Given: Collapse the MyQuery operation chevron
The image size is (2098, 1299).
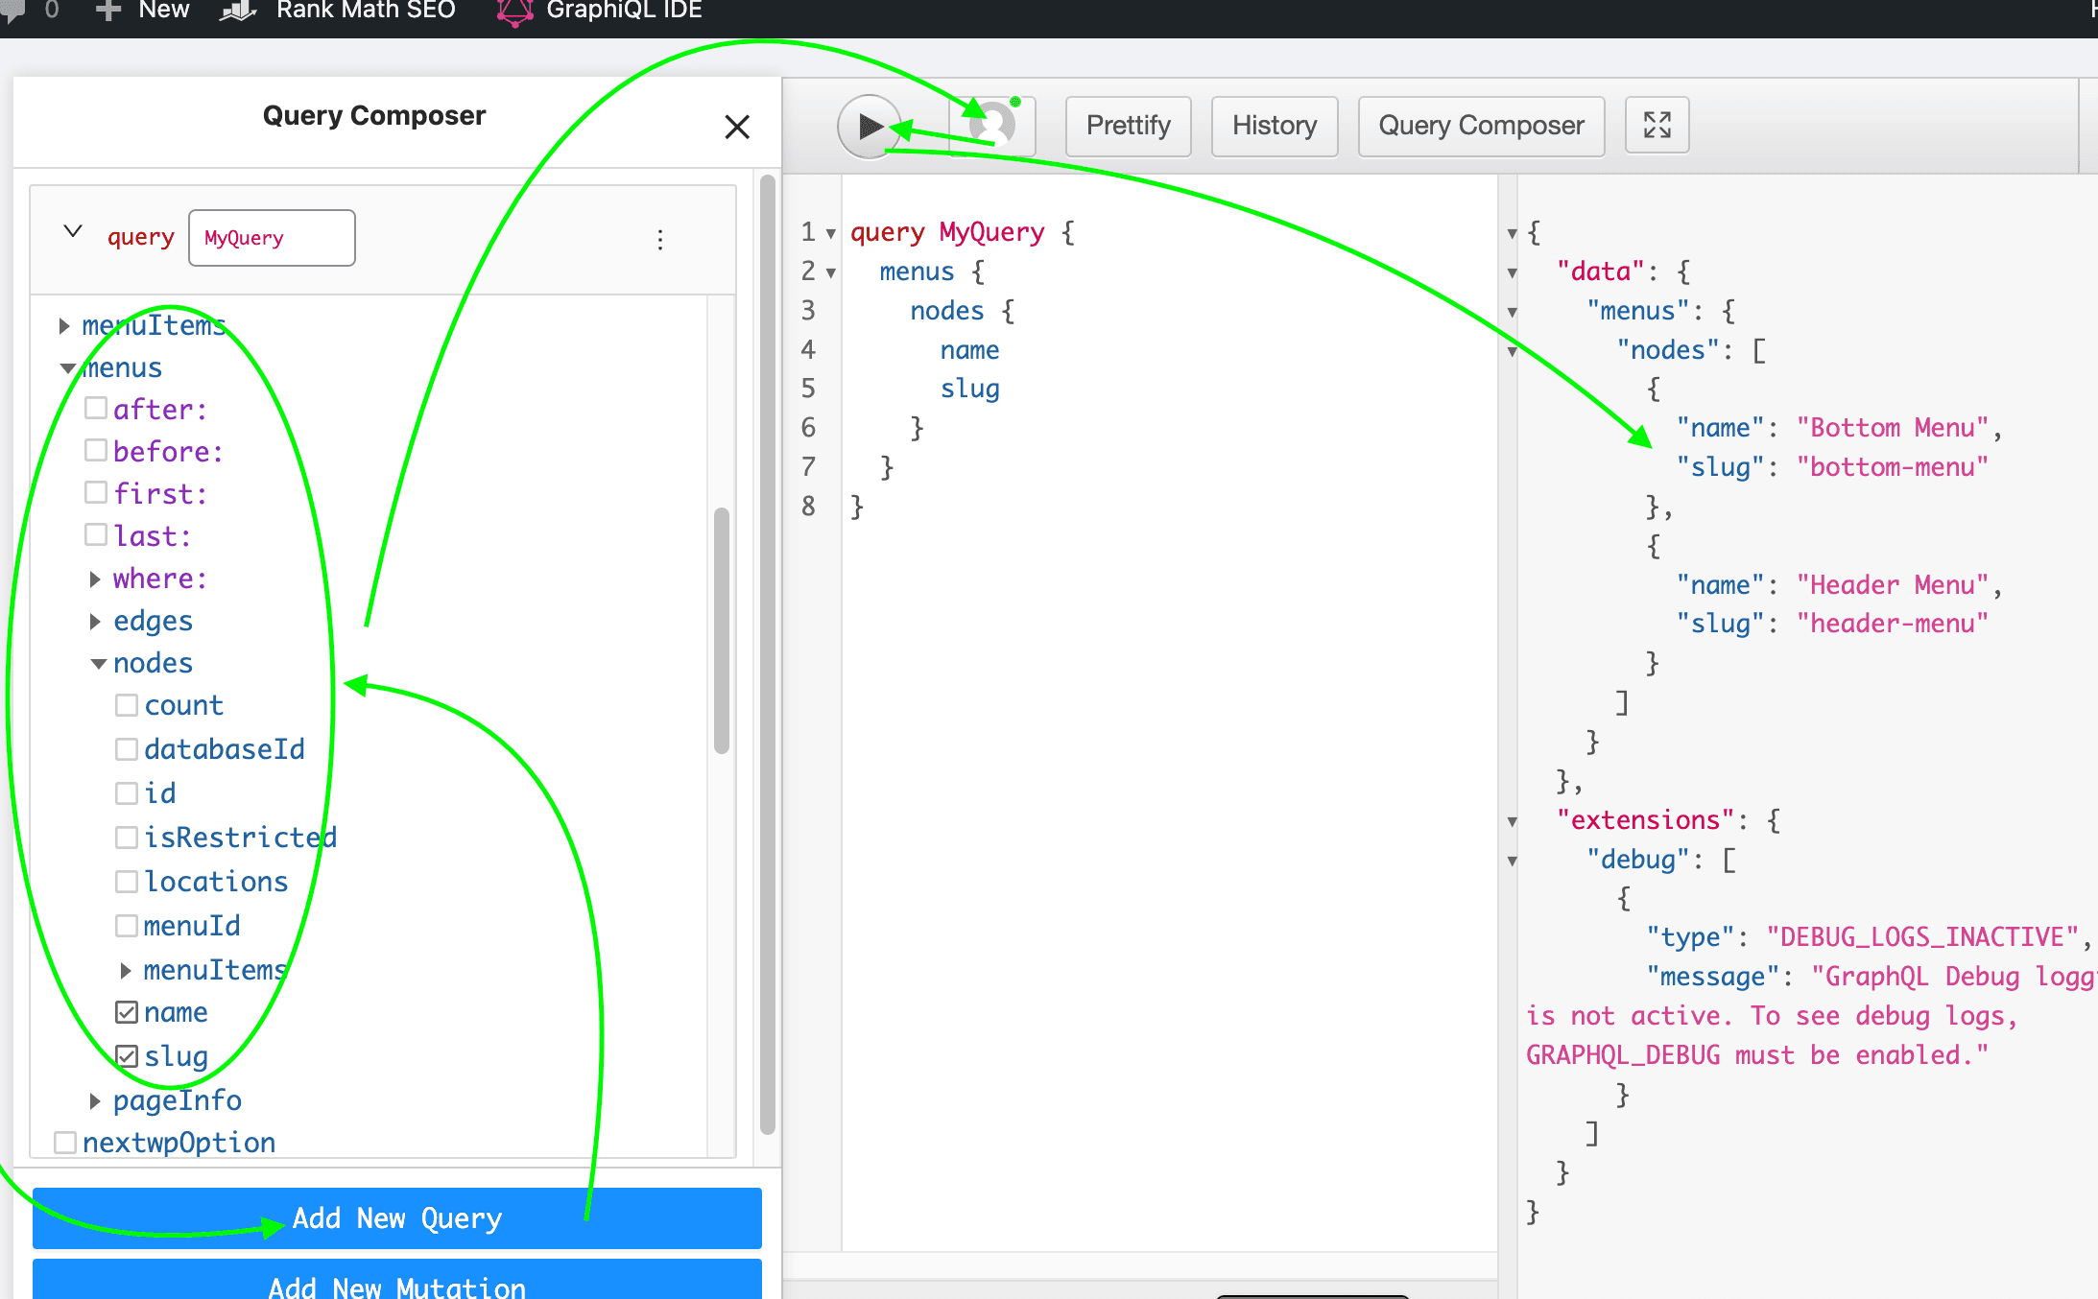Looking at the screenshot, I should pyautogui.click(x=73, y=231).
